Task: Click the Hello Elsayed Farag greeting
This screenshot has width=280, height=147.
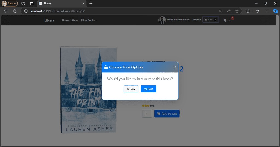Action: click(x=179, y=20)
